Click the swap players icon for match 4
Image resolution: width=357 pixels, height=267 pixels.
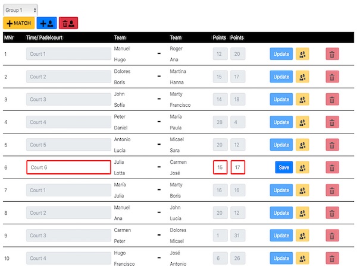pos(302,122)
